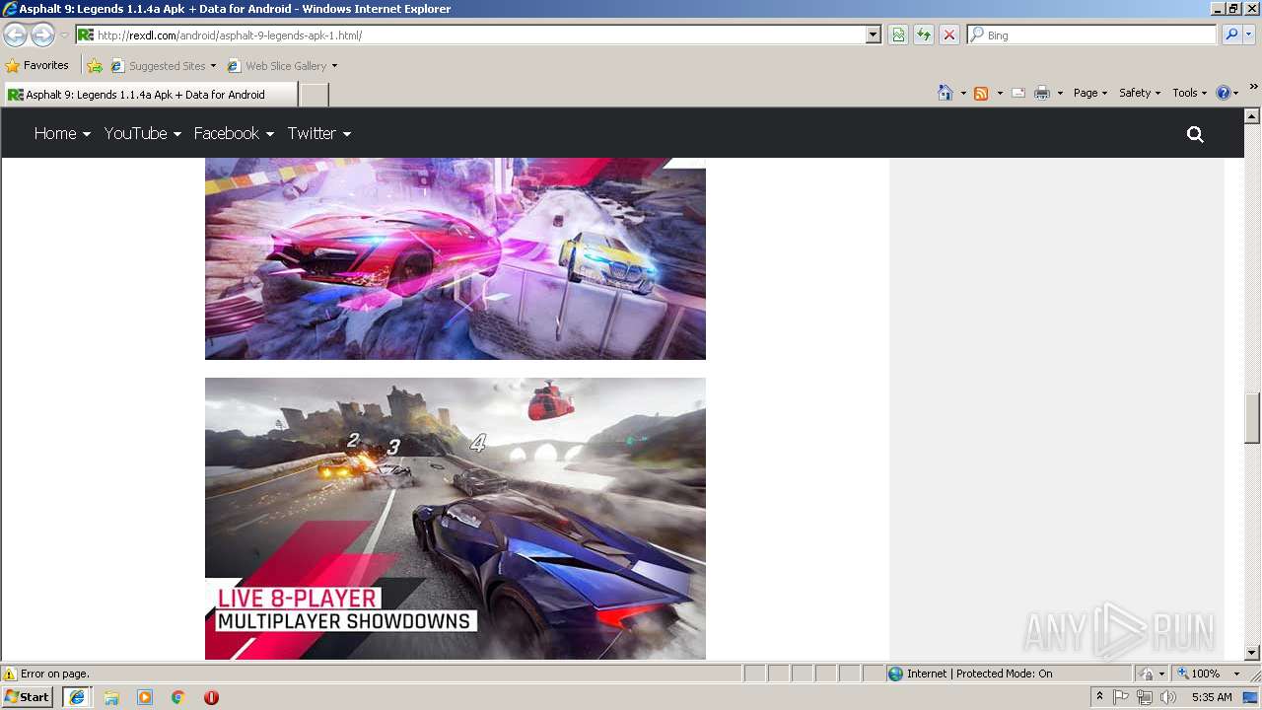
Task: Click the Stop loading icon
Action: [x=949, y=35]
